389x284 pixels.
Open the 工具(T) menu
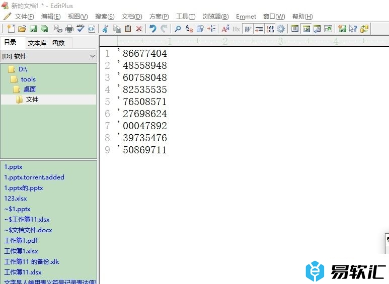click(x=186, y=17)
